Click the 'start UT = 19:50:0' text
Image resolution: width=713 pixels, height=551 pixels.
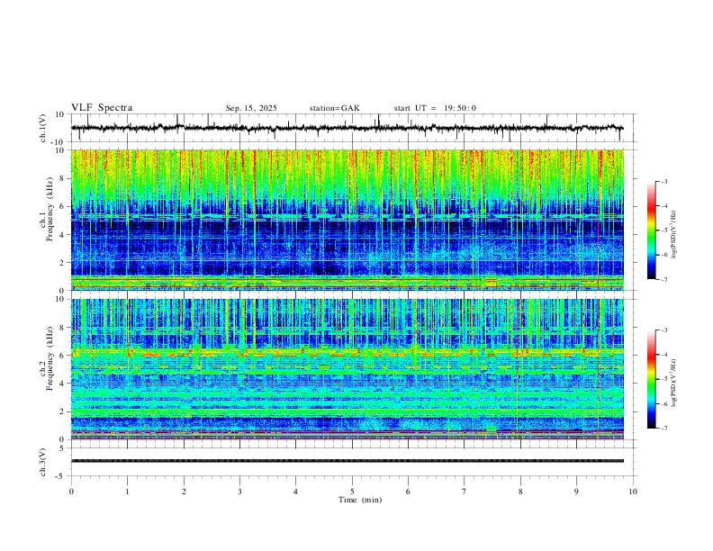pyautogui.click(x=435, y=108)
